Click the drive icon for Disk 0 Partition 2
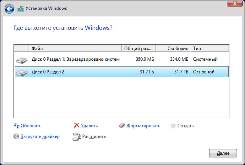Image resolution: width=245 pixels, height=165 pixels. pos(22,73)
